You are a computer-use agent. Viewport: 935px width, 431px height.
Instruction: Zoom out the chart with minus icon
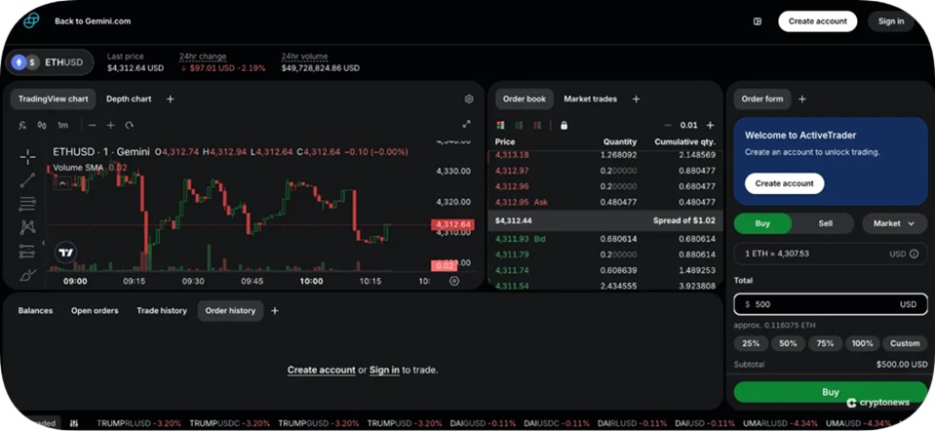[92, 125]
